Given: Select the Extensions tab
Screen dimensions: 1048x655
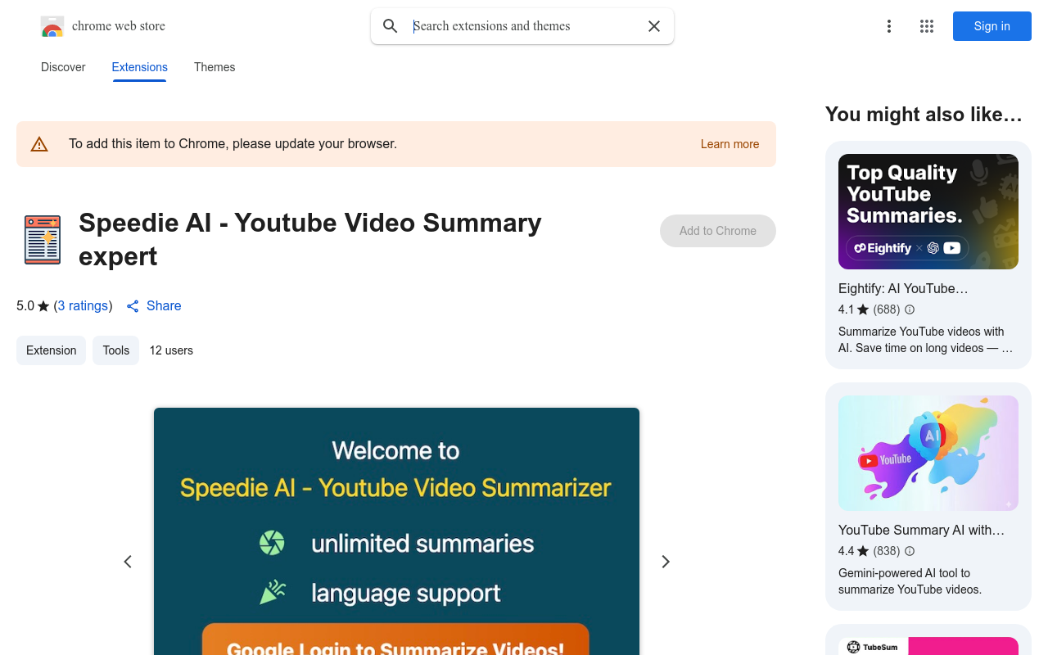Looking at the screenshot, I should [x=140, y=67].
